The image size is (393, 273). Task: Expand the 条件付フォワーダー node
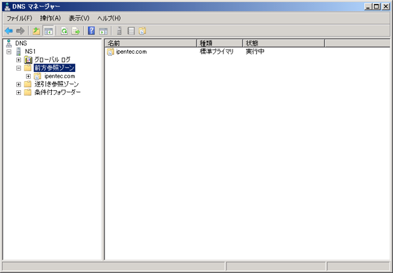pyautogui.click(x=18, y=93)
